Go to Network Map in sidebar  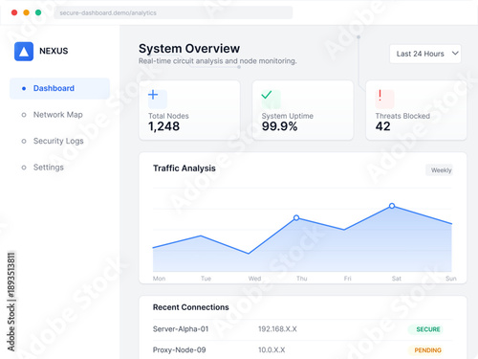pyautogui.click(x=58, y=115)
